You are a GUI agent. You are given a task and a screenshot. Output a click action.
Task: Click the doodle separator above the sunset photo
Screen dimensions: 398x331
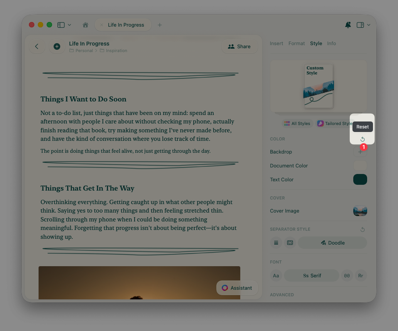coord(140,251)
